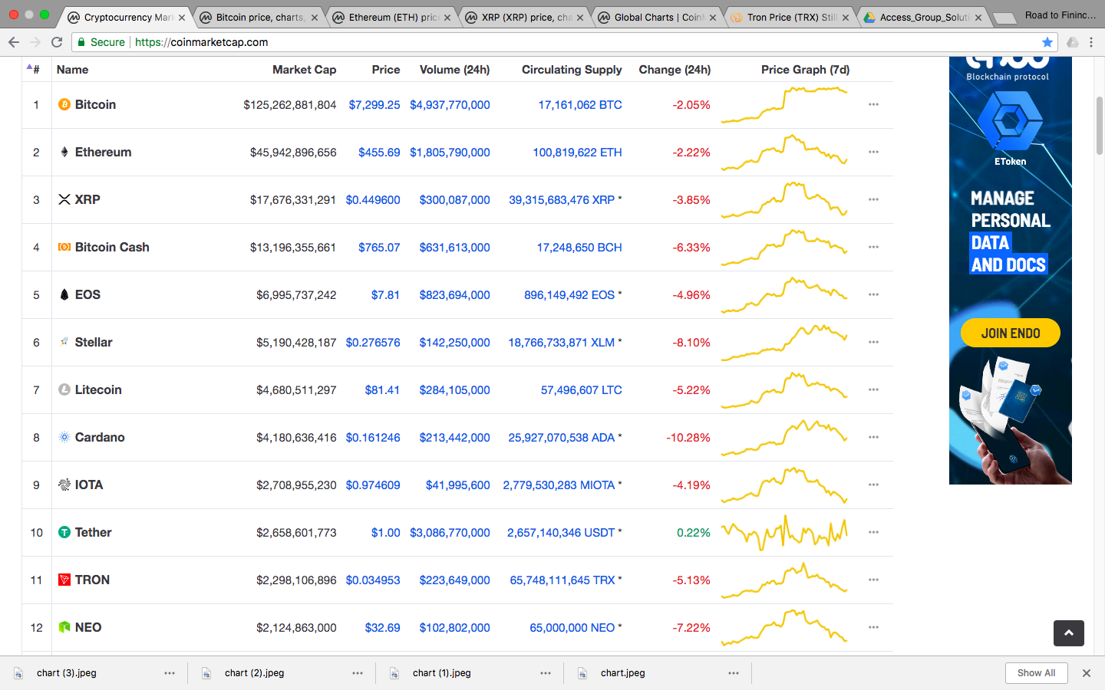Click the Tether logo icon
Viewport: 1105px width, 690px height.
(64, 532)
